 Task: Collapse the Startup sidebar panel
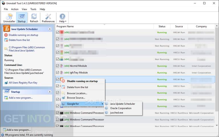pyautogui.click(x=50, y=92)
